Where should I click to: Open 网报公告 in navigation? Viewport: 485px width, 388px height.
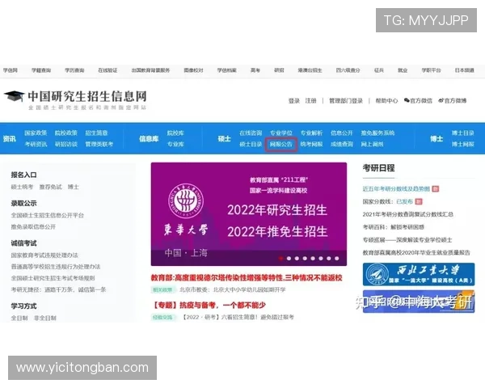[280, 144]
